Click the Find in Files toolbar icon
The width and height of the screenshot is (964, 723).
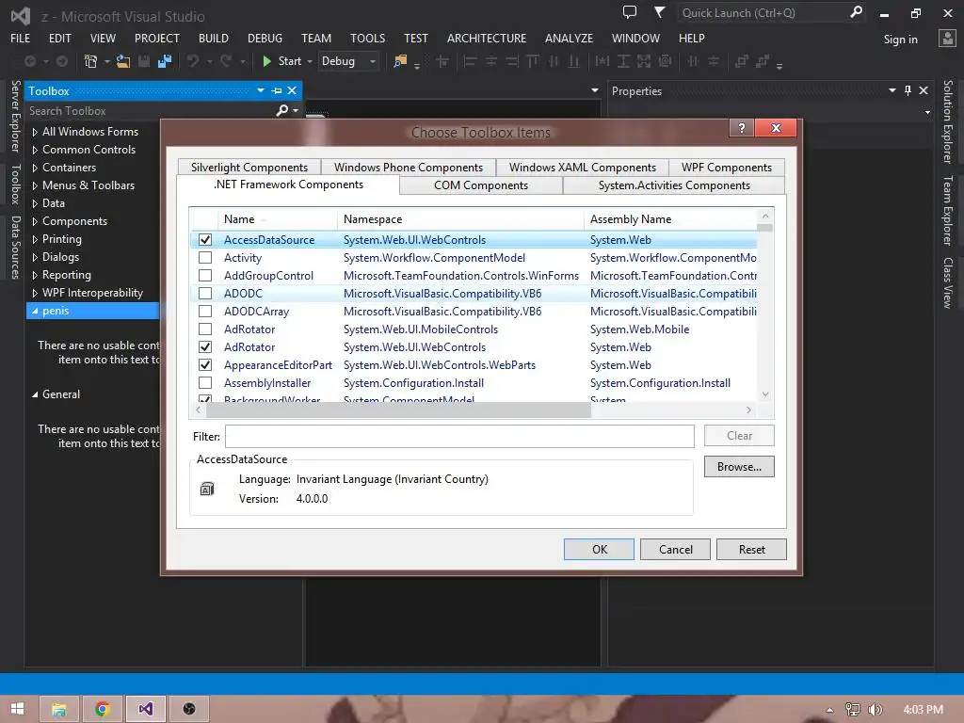click(400, 61)
